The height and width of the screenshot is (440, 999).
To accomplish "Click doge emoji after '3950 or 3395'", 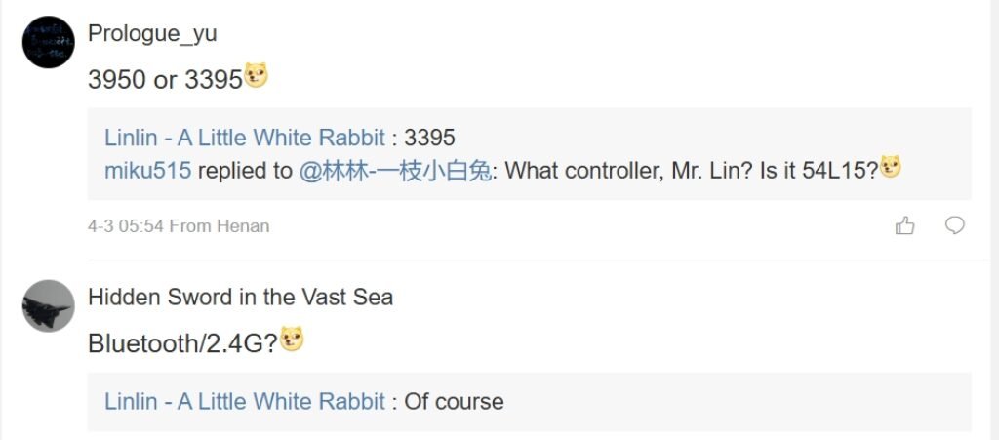I will click(x=256, y=75).
